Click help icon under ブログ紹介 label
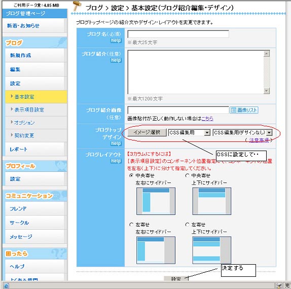The image size is (291, 289). coord(116,60)
